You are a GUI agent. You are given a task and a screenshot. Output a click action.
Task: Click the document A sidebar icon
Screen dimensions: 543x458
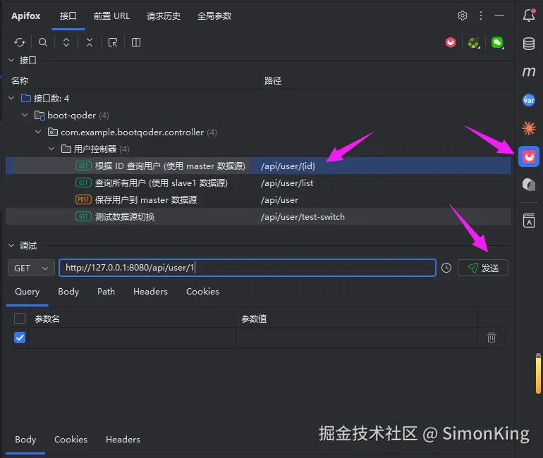(x=529, y=221)
